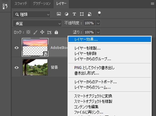Open the 種類 filter type dropdown
This screenshot has height=116, width=156.
pyautogui.click(x=32, y=14)
